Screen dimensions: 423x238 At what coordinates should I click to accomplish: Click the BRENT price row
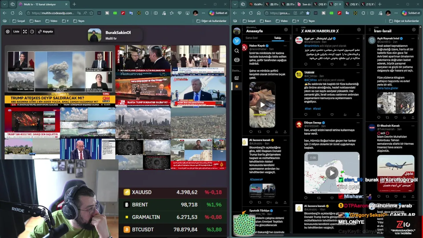click(173, 205)
